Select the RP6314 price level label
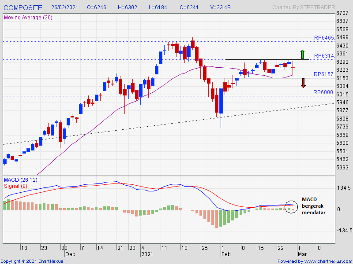The image size is (353, 264). [x=324, y=56]
